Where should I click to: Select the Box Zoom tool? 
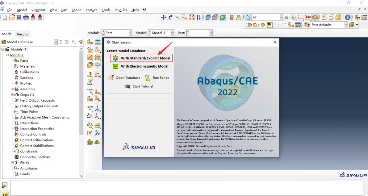coord(185,17)
